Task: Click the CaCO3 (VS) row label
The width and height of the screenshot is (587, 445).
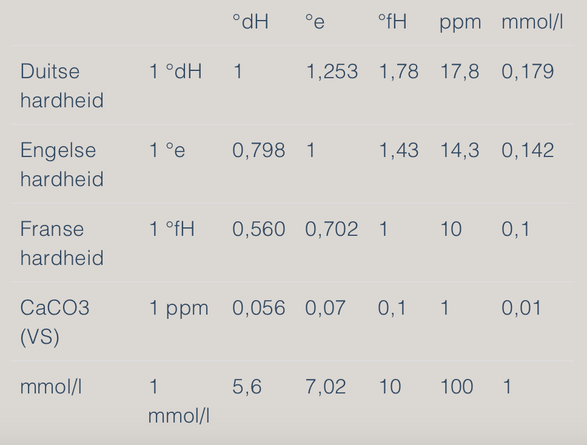Action: tap(55, 322)
